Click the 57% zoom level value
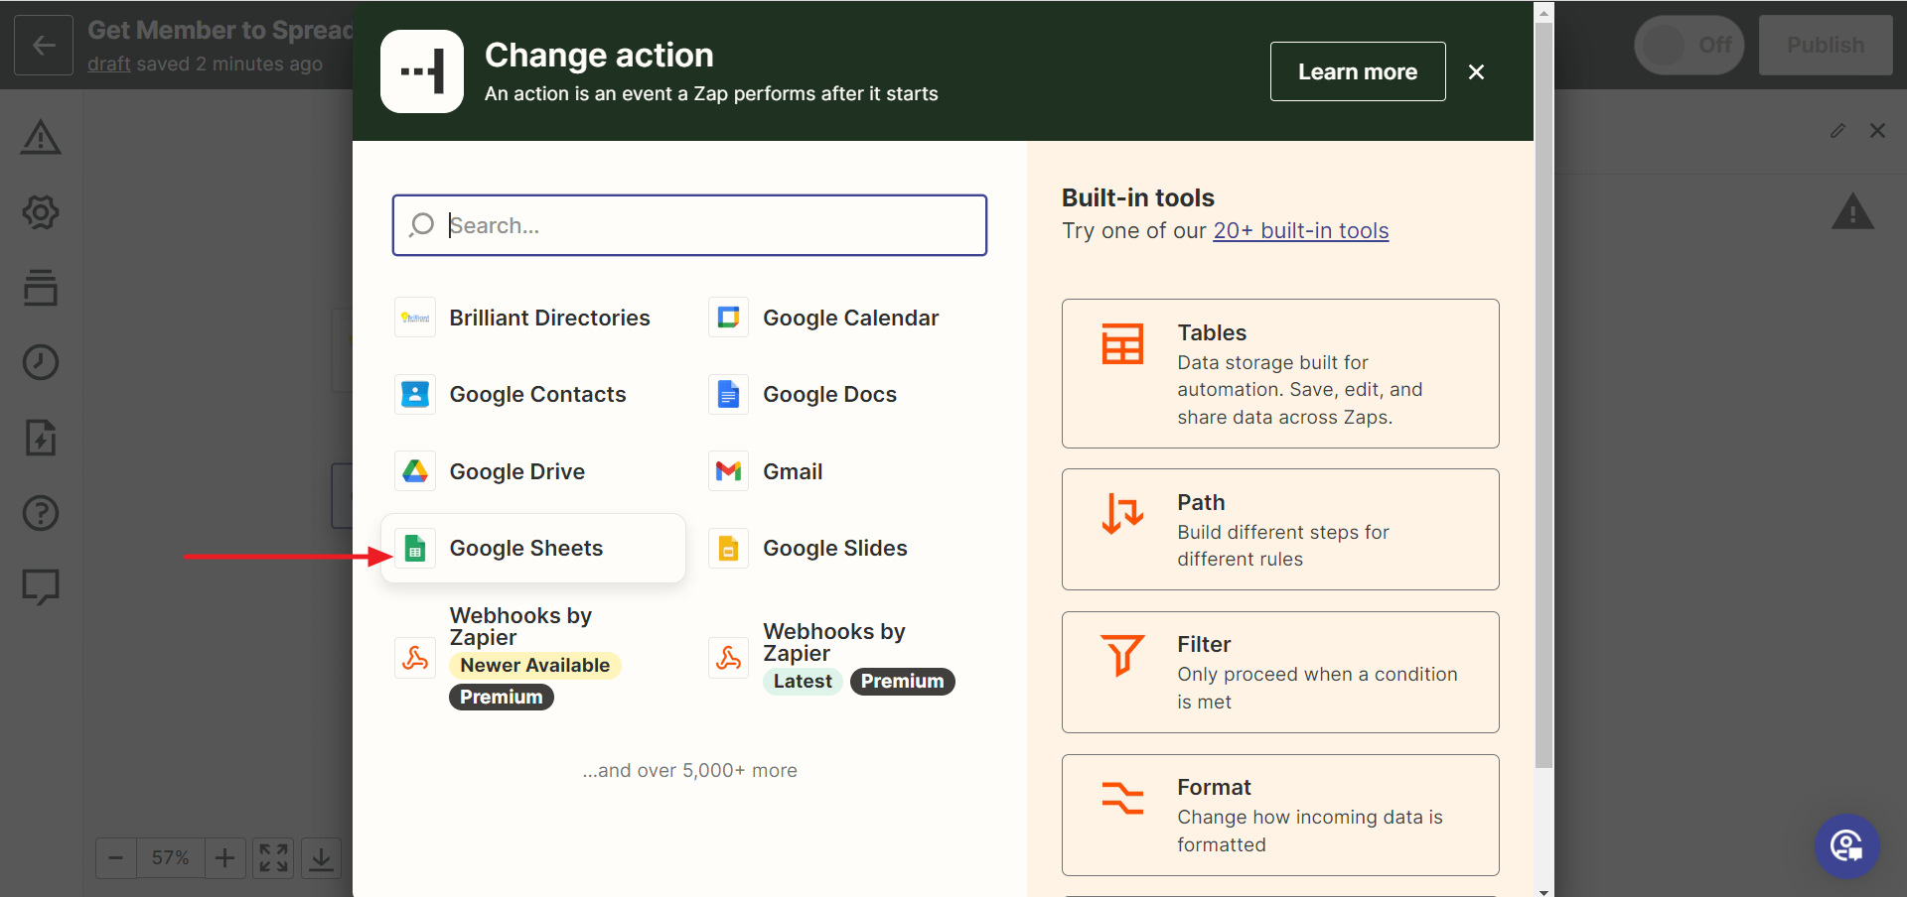The image size is (1907, 897). coord(171,857)
